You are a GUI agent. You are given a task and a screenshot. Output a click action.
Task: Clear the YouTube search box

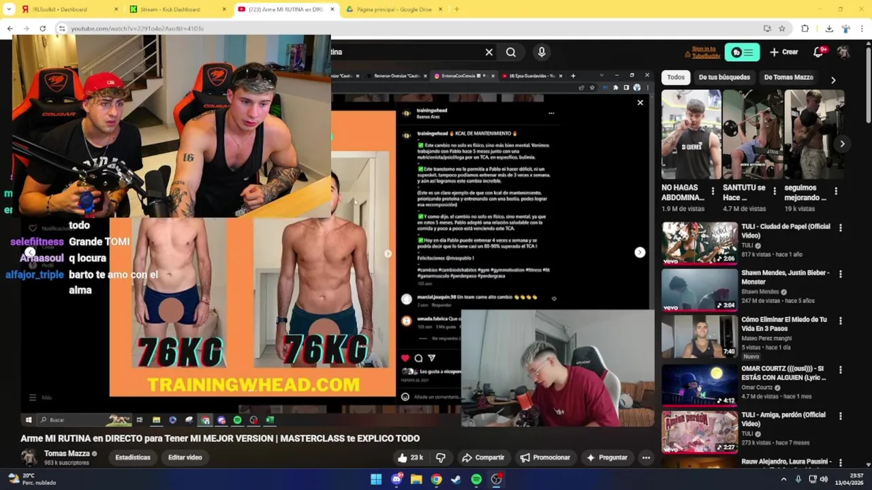[488, 52]
